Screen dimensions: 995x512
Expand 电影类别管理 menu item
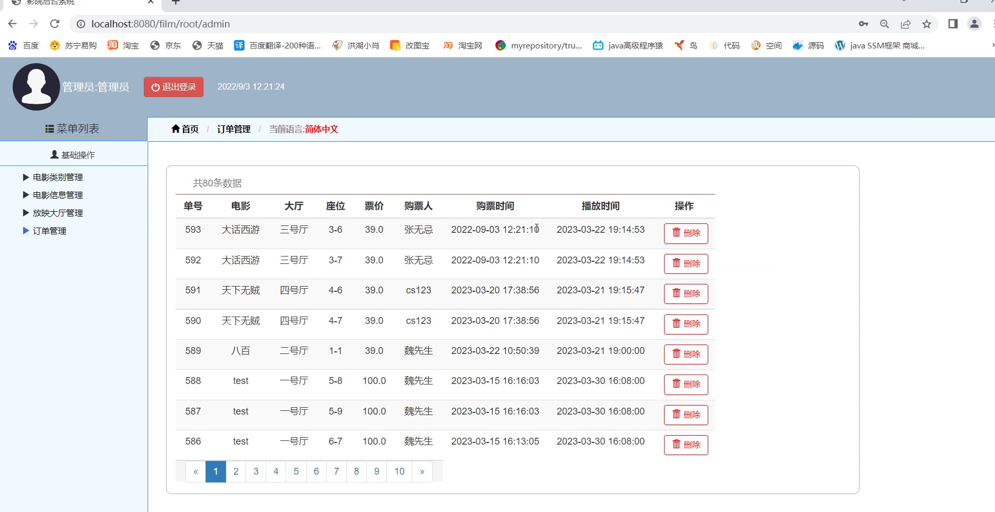click(57, 178)
